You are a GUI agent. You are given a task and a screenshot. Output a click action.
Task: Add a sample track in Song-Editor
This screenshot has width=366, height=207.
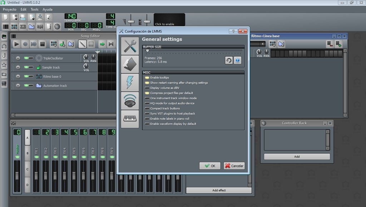click(62, 44)
